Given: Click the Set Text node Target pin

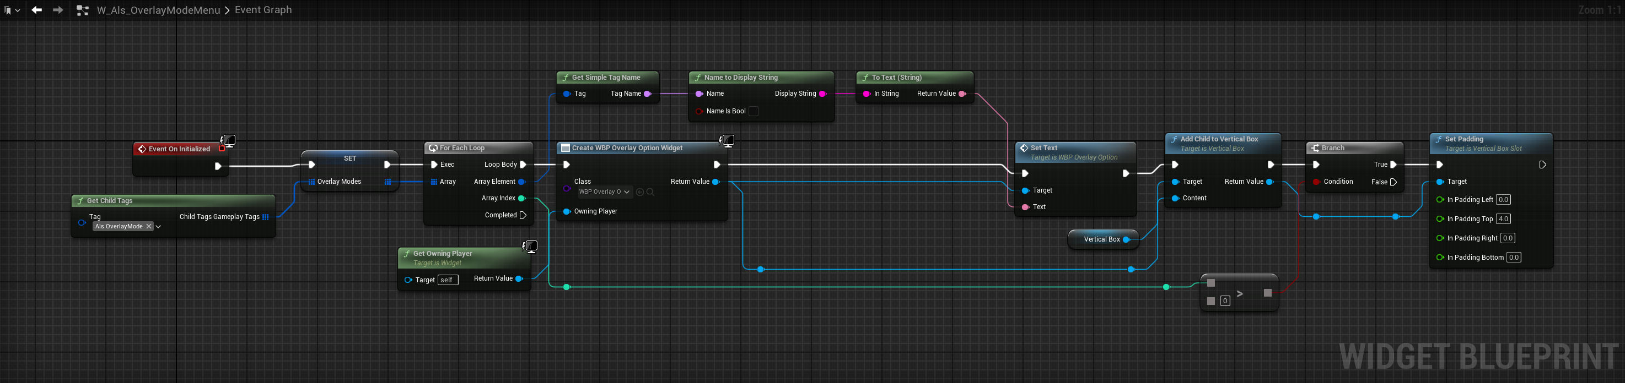Looking at the screenshot, I should [1026, 190].
